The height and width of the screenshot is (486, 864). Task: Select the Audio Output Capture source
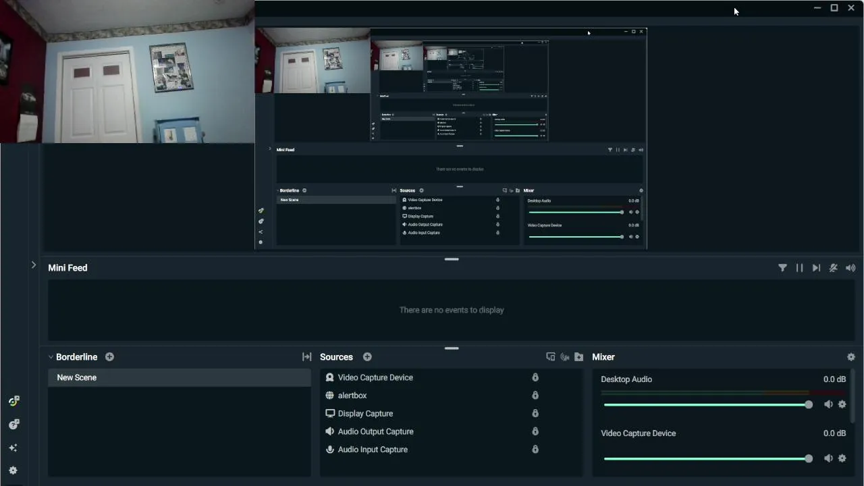[451, 431]
